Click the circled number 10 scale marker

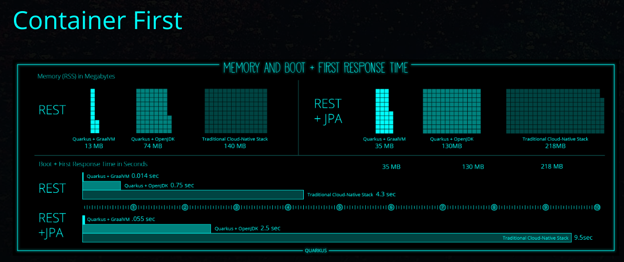pos(597,207)
